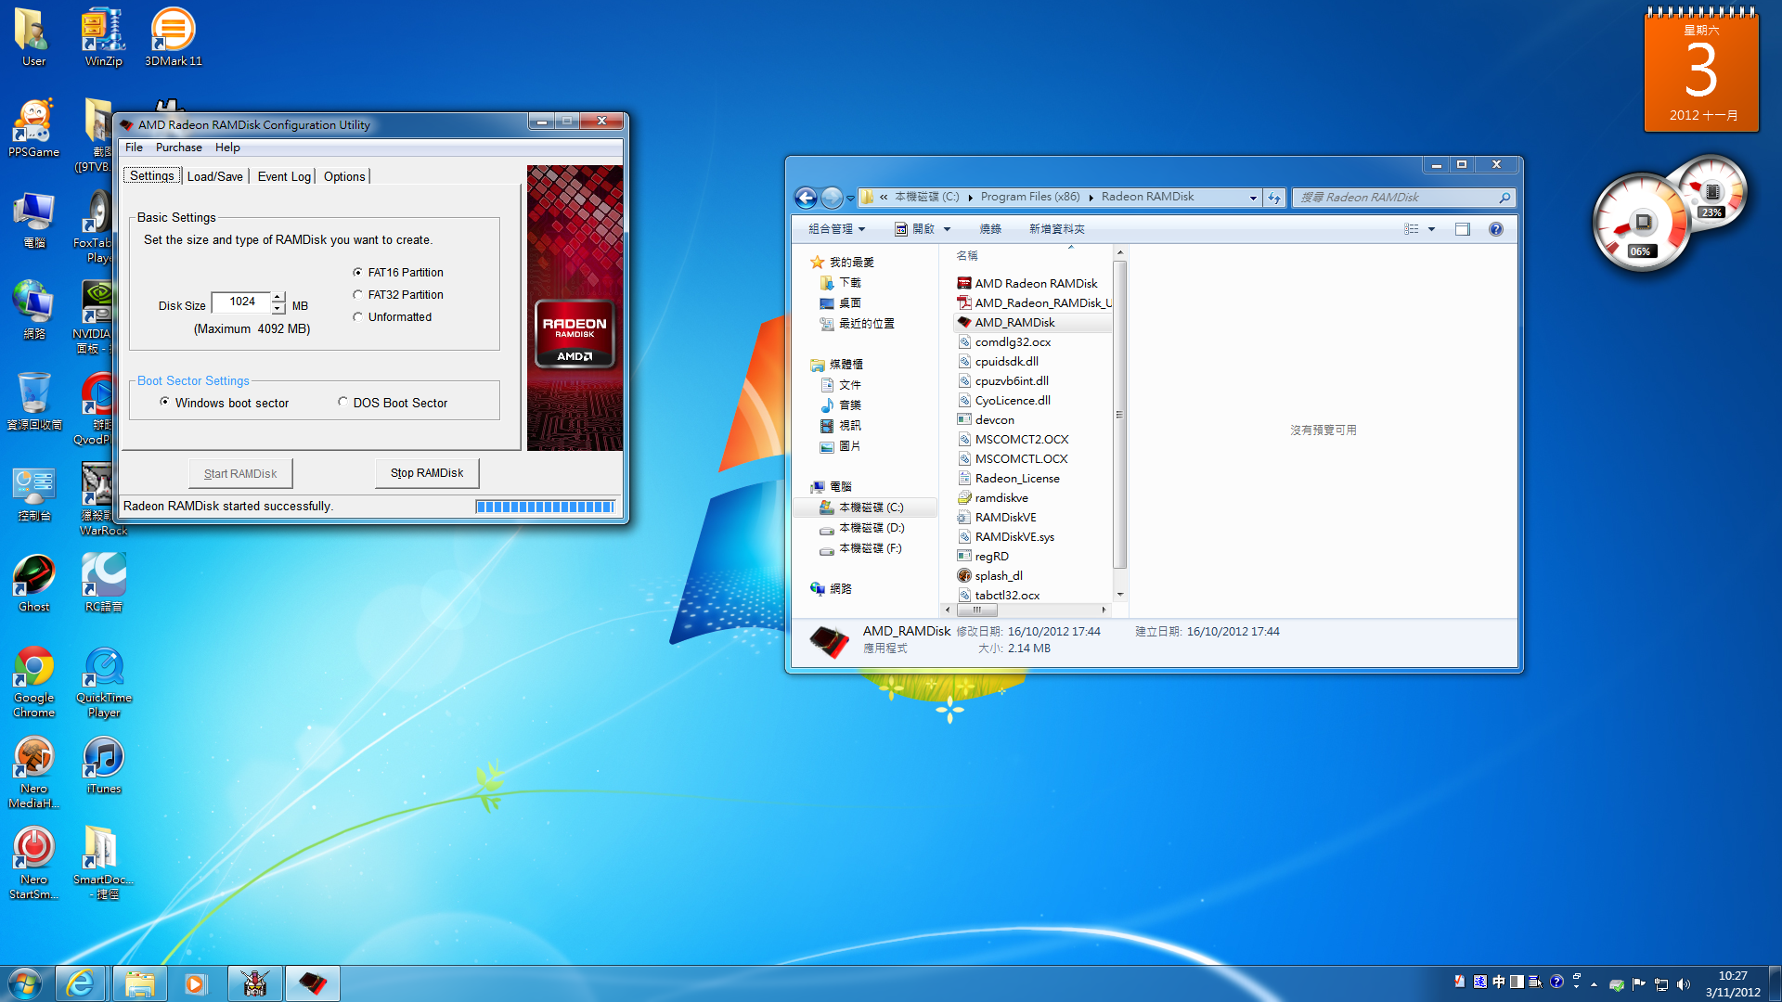Expand the Program Files (x86) breadcrumb arrow
The image size is (1782, 1002).
1091,198
